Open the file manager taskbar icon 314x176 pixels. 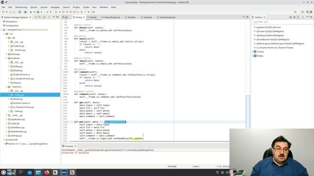tap(38, 173)
